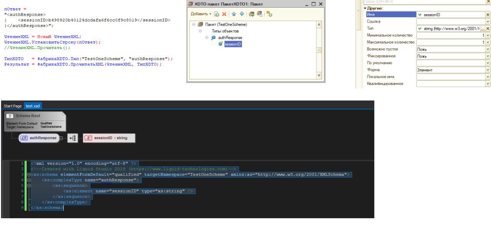The height and width of the screenshot is (240, 491).
Task: Click the package check icon with green tick
Action: 252,14
